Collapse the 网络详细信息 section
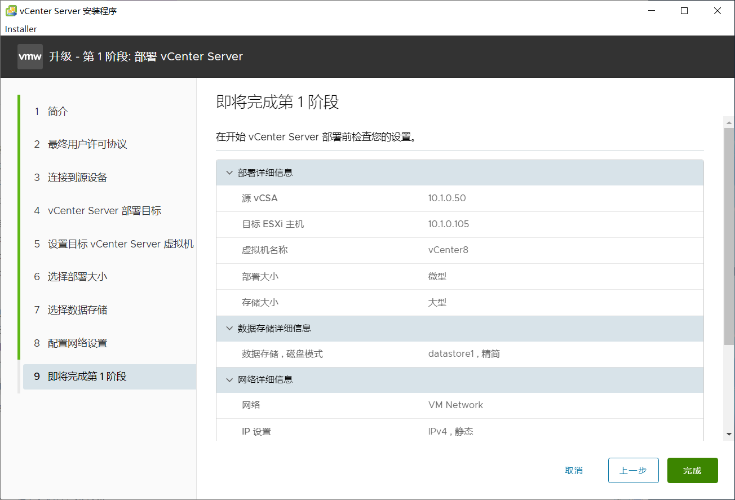Viewport: 735px width, 500px height. 229,379
